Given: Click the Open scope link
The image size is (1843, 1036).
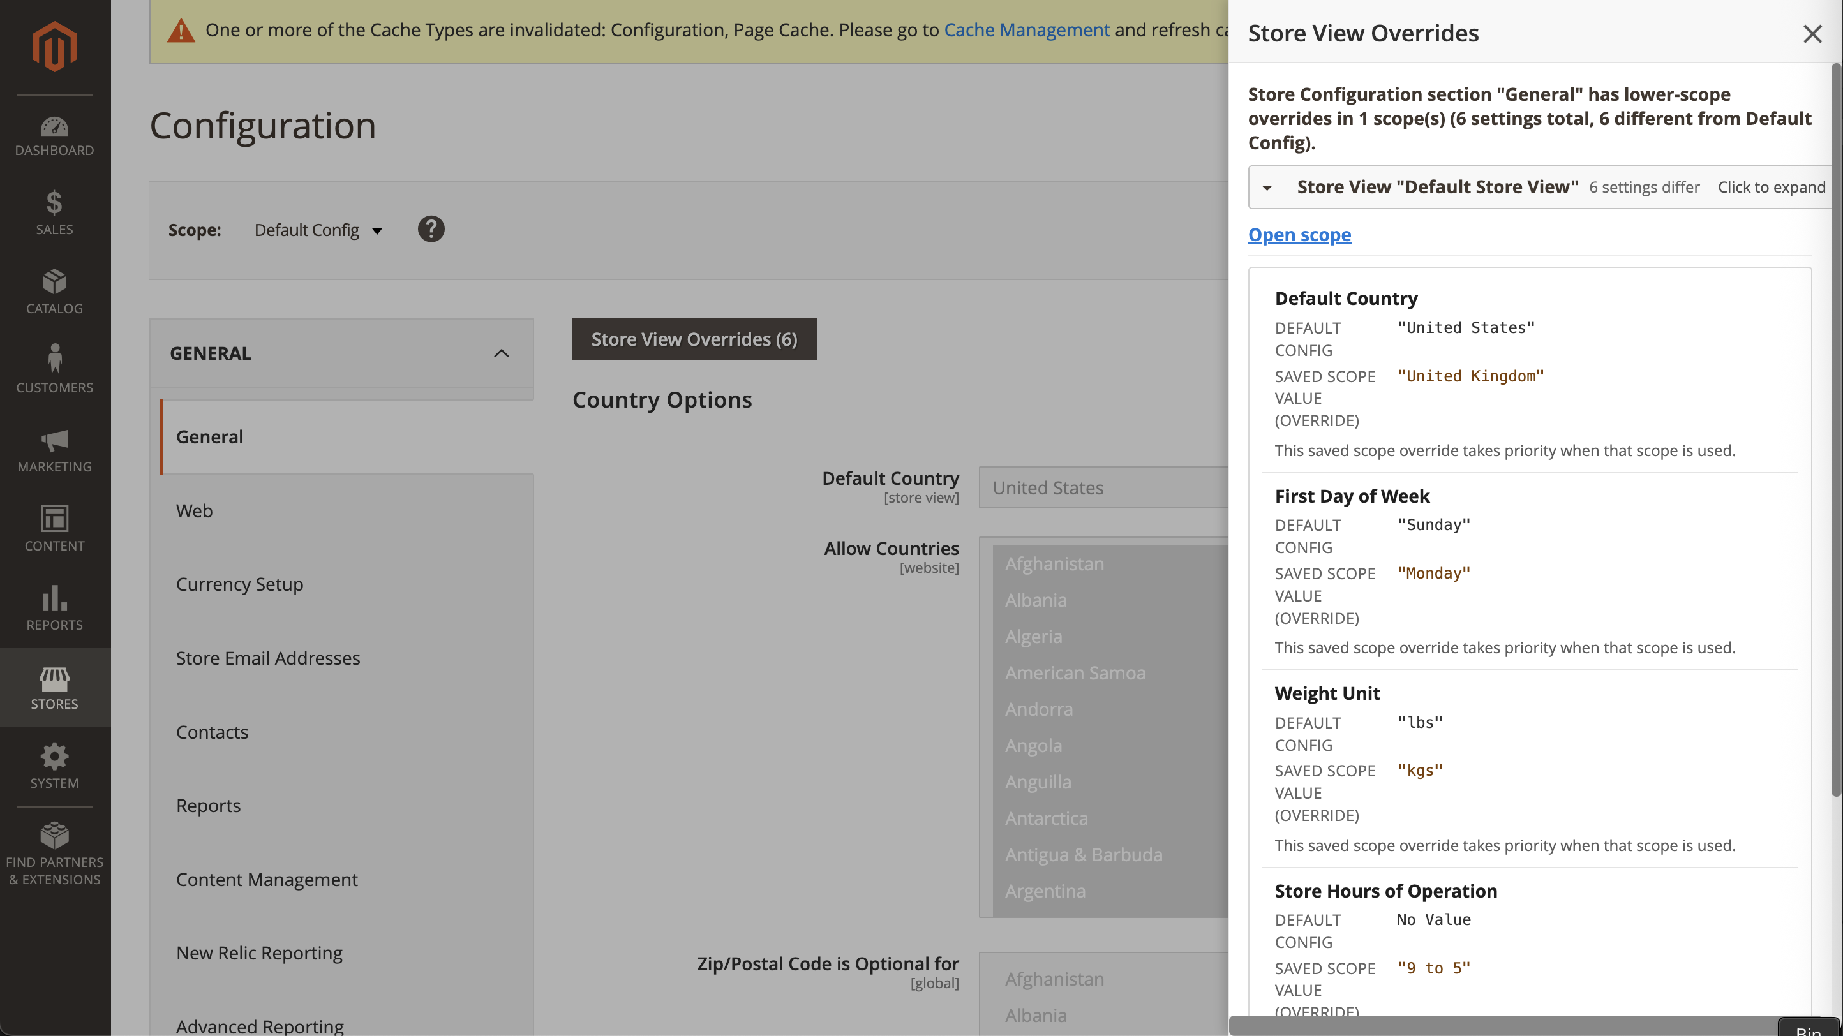Looking at the screenshot, I should pos(1299,235).
